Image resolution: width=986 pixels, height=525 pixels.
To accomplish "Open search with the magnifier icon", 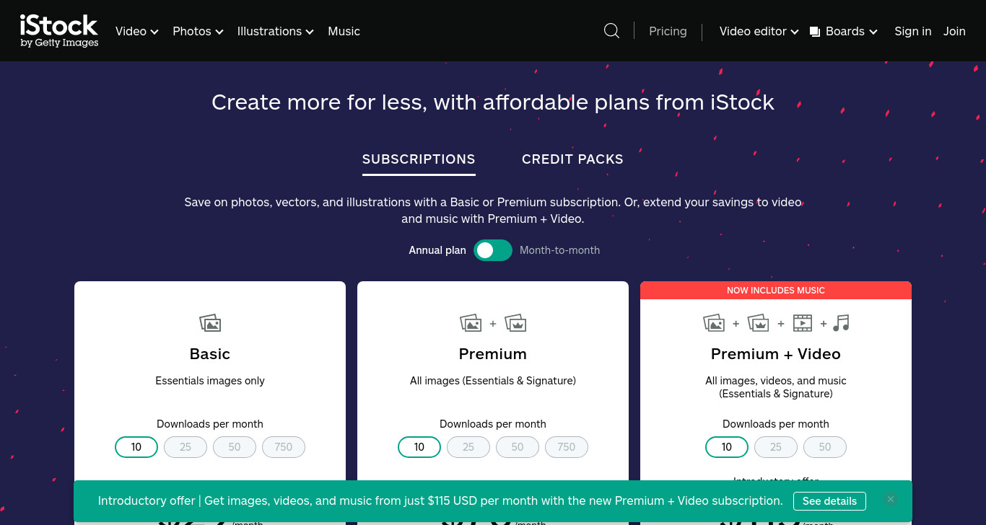I will point(611,31).
